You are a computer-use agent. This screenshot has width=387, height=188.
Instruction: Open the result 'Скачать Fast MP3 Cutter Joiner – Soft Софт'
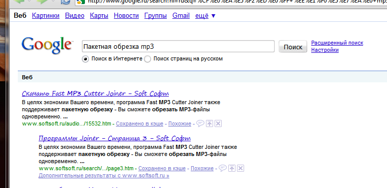point(95,93)
